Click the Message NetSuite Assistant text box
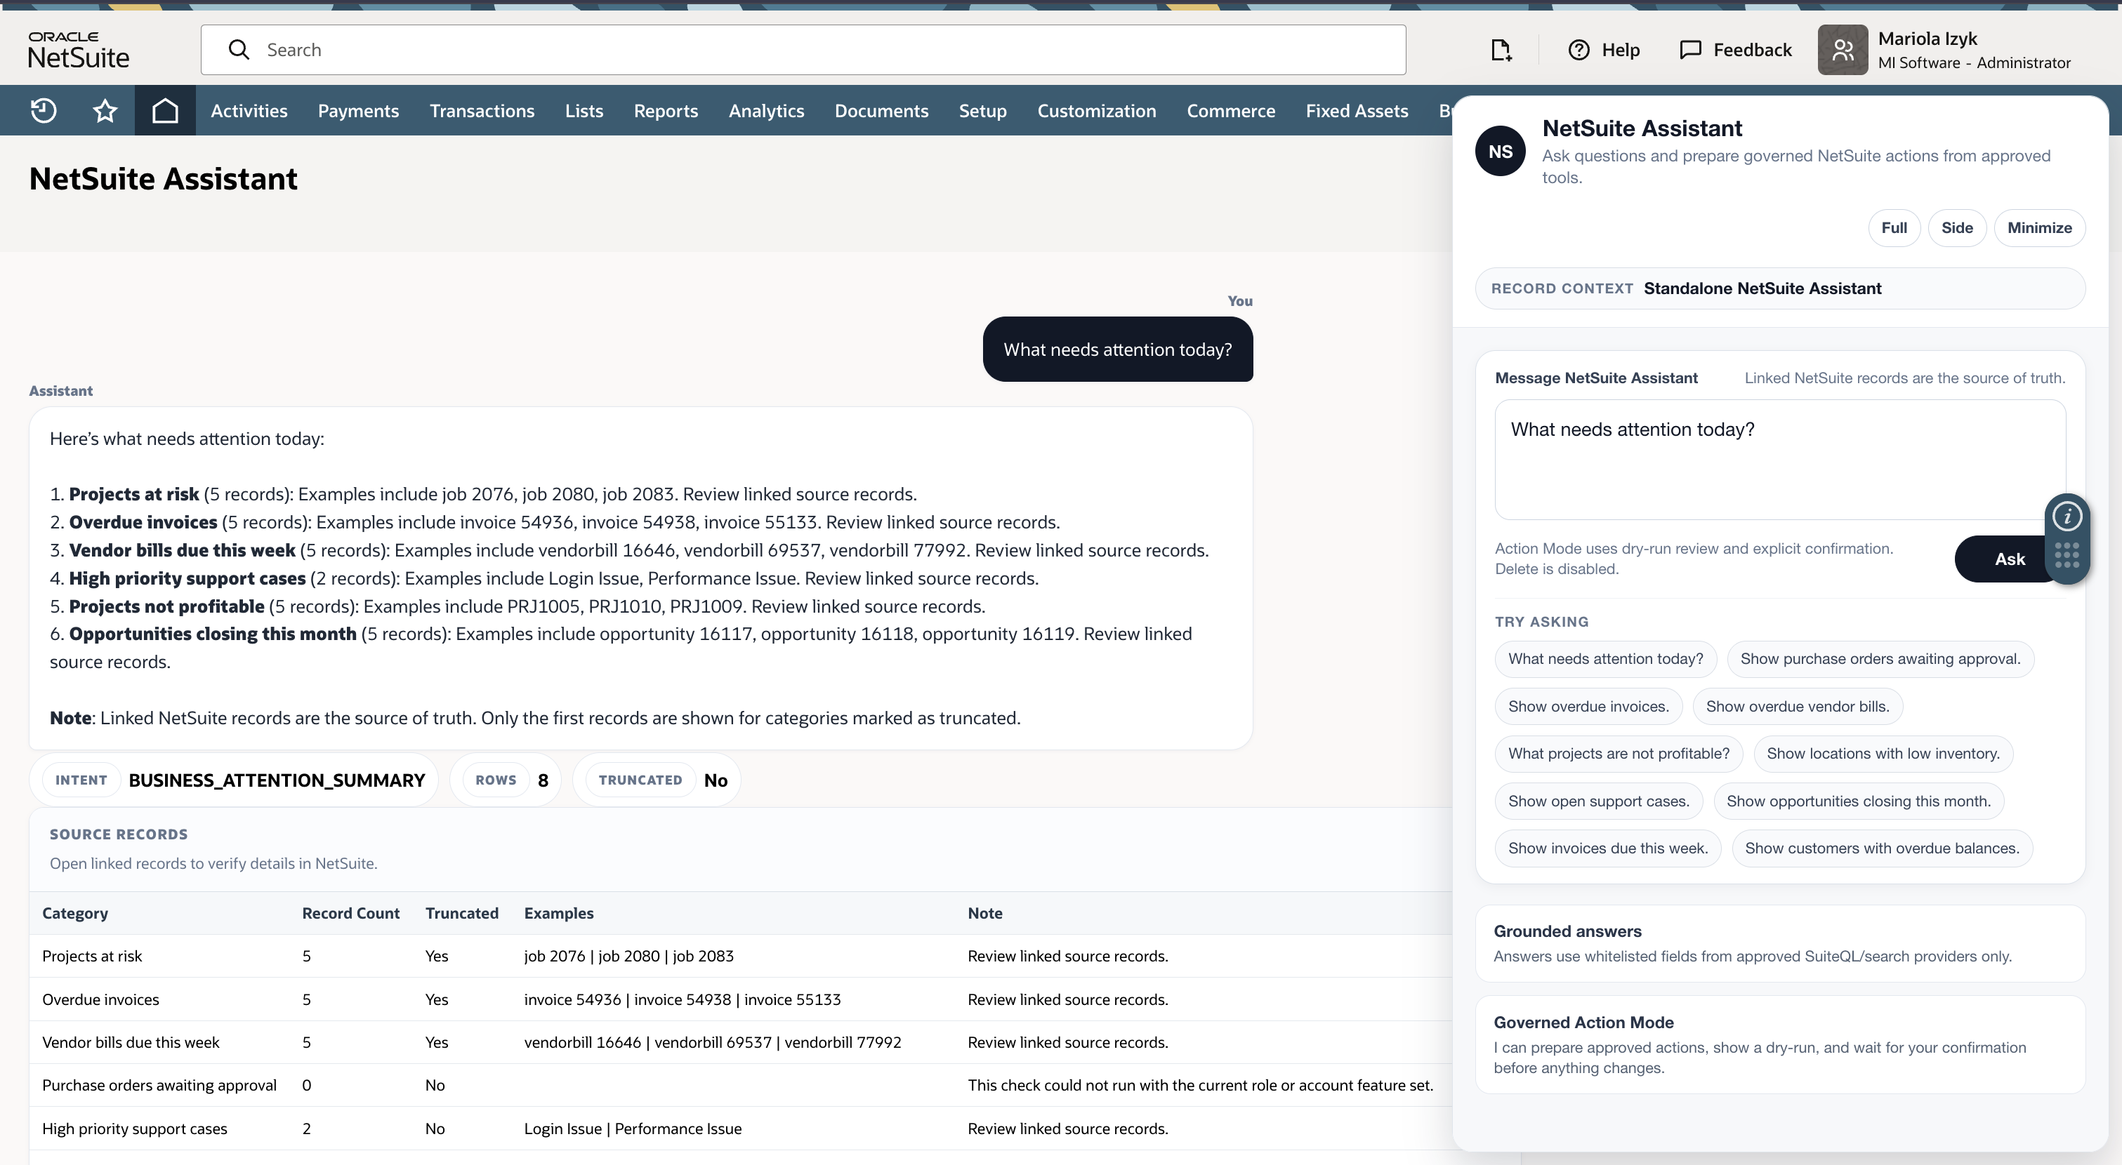2122x1165 pixels. 1780,460
